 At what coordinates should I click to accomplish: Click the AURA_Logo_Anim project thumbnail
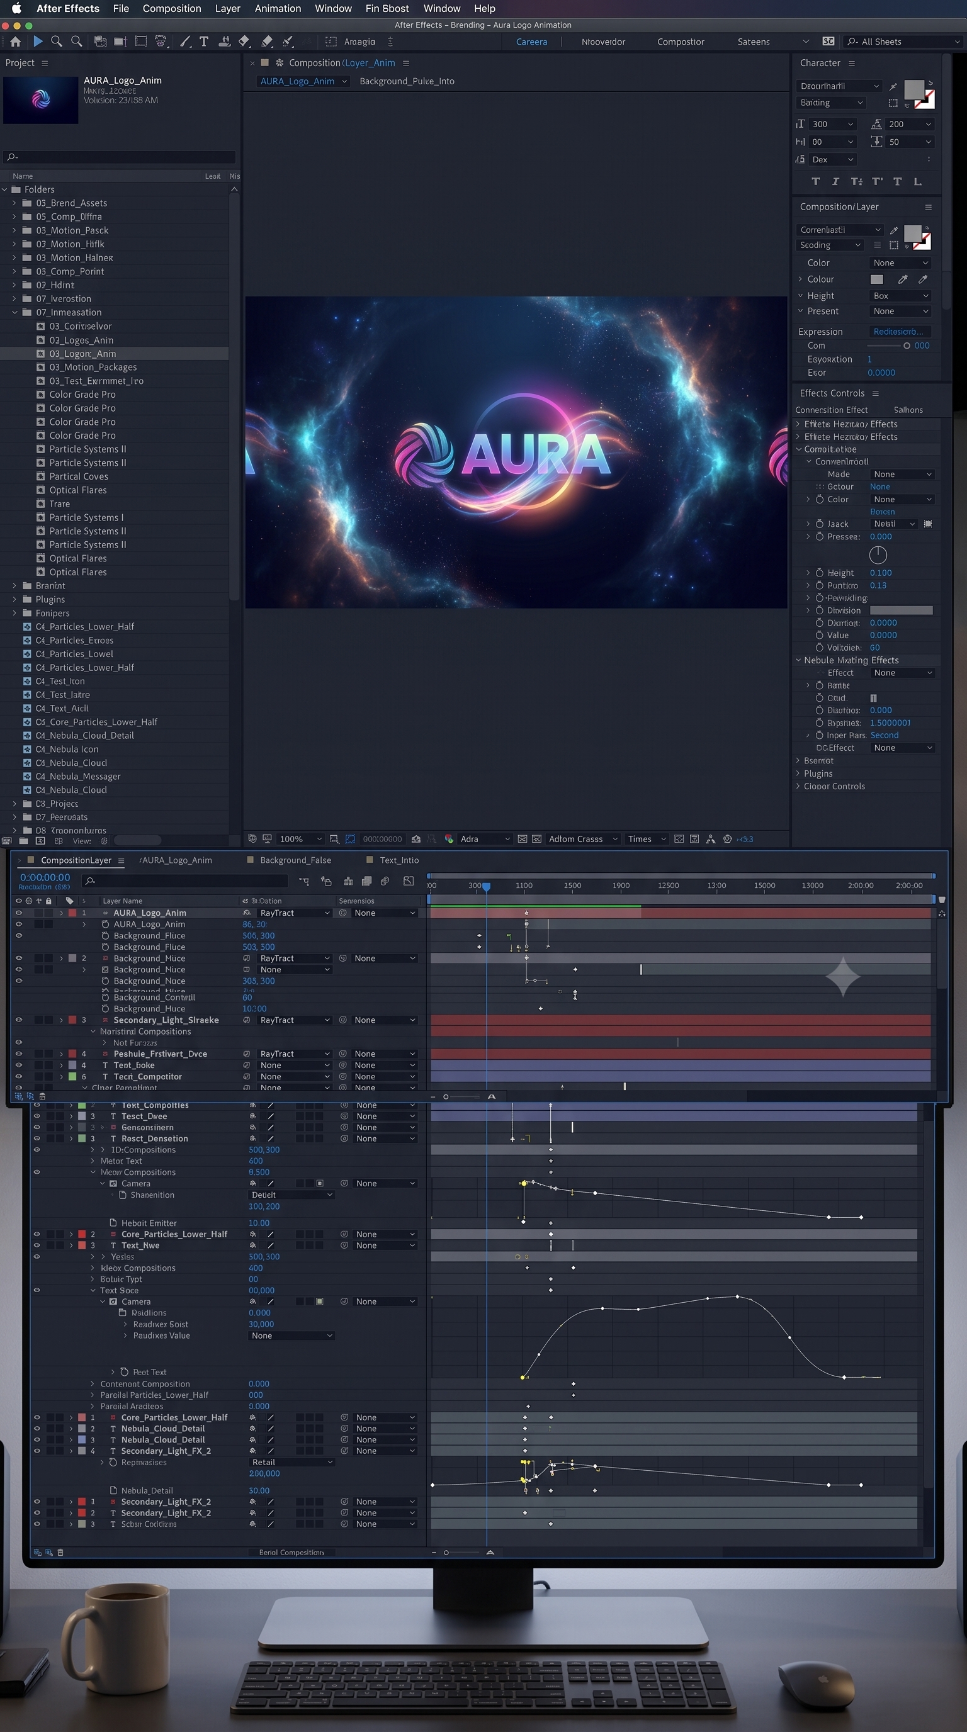(x=41, y=99)
